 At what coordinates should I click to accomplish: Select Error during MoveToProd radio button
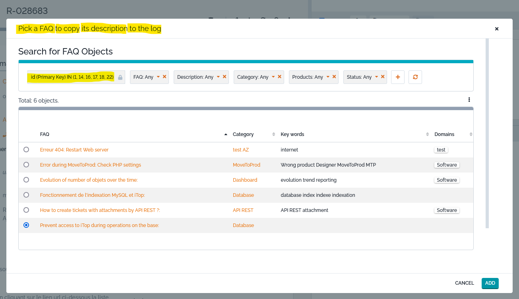(x=26, y=165)
